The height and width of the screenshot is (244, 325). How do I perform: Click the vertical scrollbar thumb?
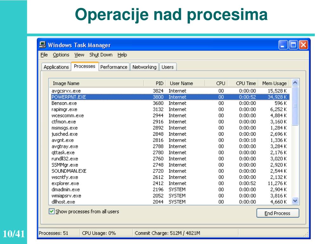click(295, 106)
